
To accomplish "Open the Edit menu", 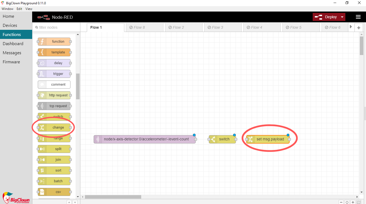I will coord(19,9).
